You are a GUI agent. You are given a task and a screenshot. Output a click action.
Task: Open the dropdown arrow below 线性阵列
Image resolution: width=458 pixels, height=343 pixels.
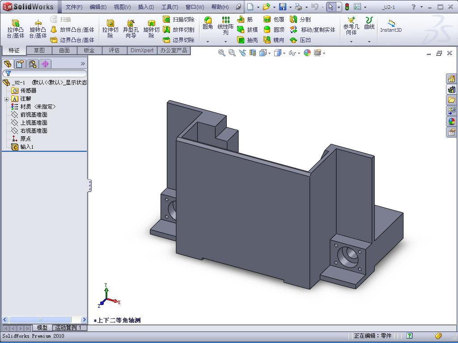pos(225,42)
